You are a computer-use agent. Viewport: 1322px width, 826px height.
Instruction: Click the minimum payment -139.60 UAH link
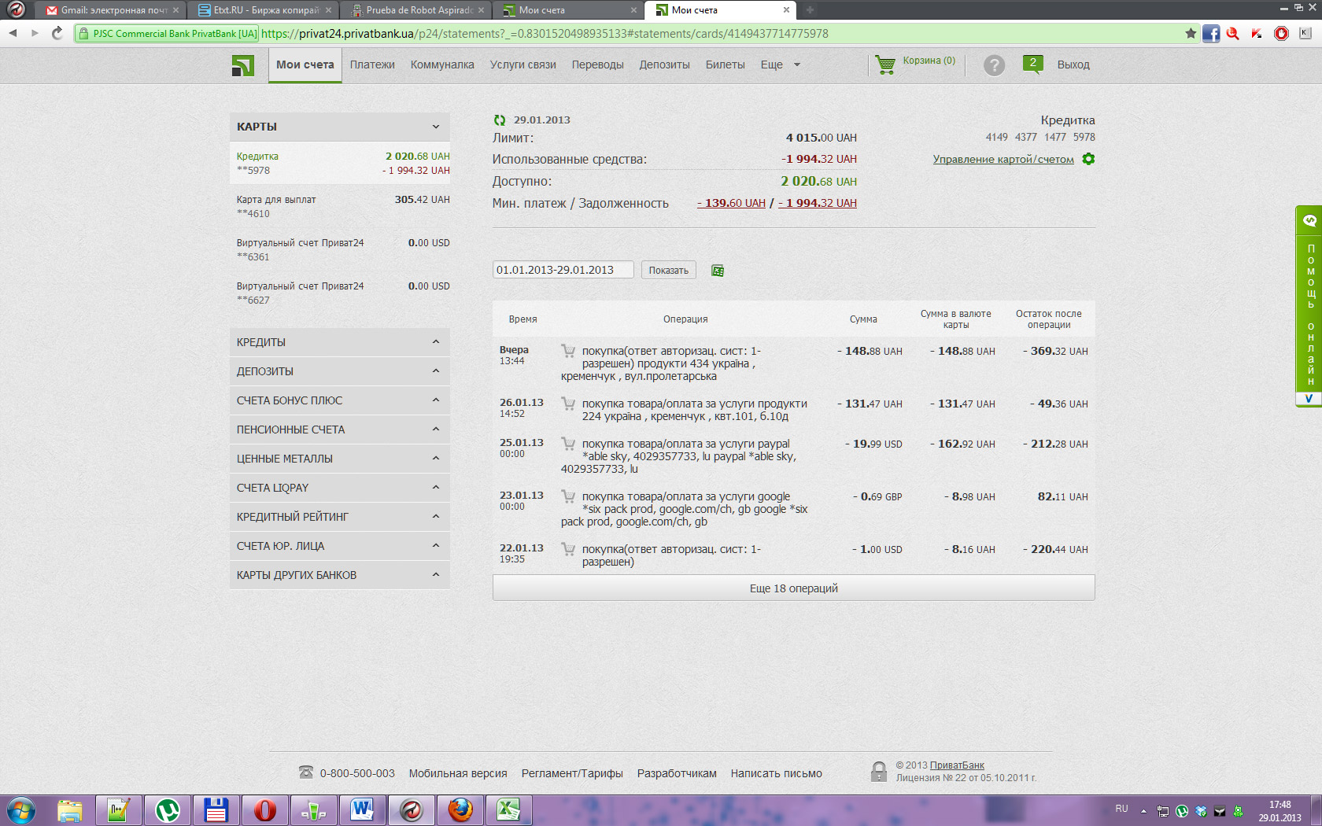(731, 203)
